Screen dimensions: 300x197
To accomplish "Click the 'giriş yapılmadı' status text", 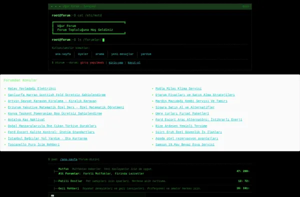I will pyautogui.click(x=92, y=63).
